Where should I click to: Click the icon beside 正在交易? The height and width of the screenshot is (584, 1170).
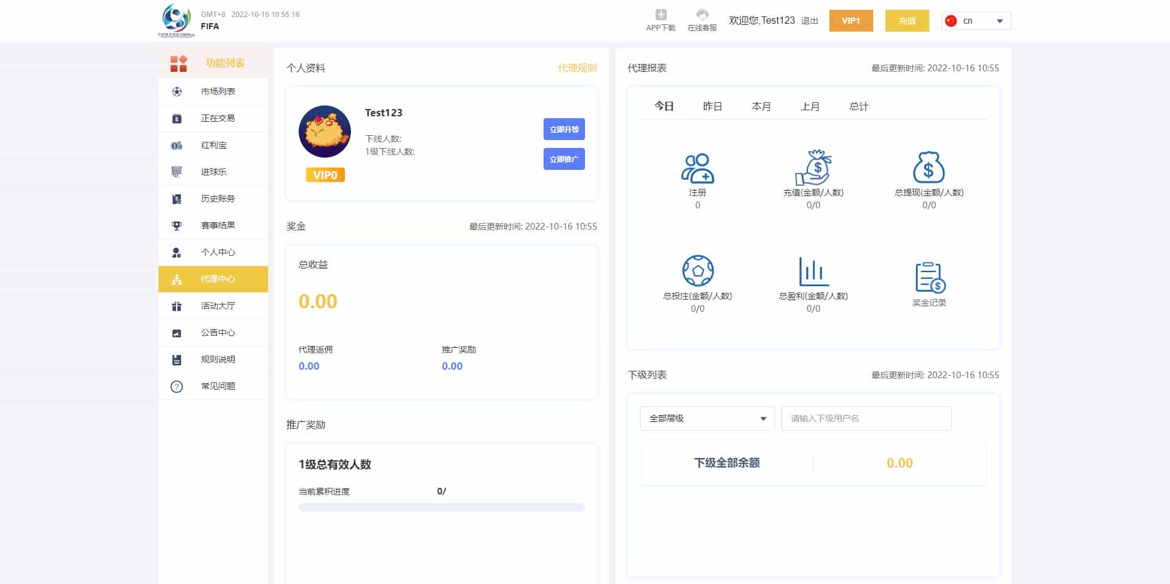(x=177, y=118)
